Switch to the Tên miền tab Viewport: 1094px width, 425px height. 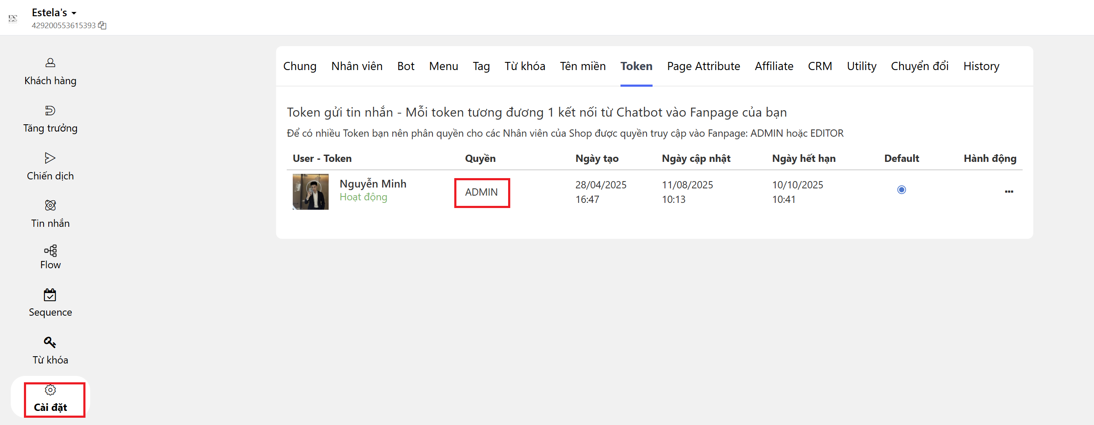pos(582,66)
